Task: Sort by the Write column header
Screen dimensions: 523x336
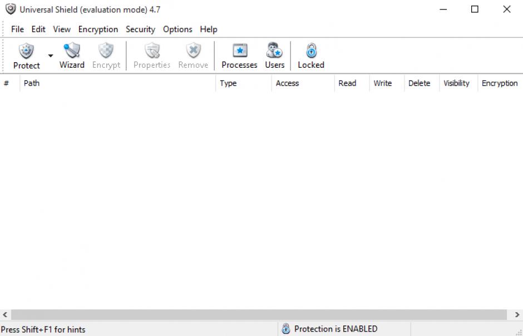Action: (387, 83)
